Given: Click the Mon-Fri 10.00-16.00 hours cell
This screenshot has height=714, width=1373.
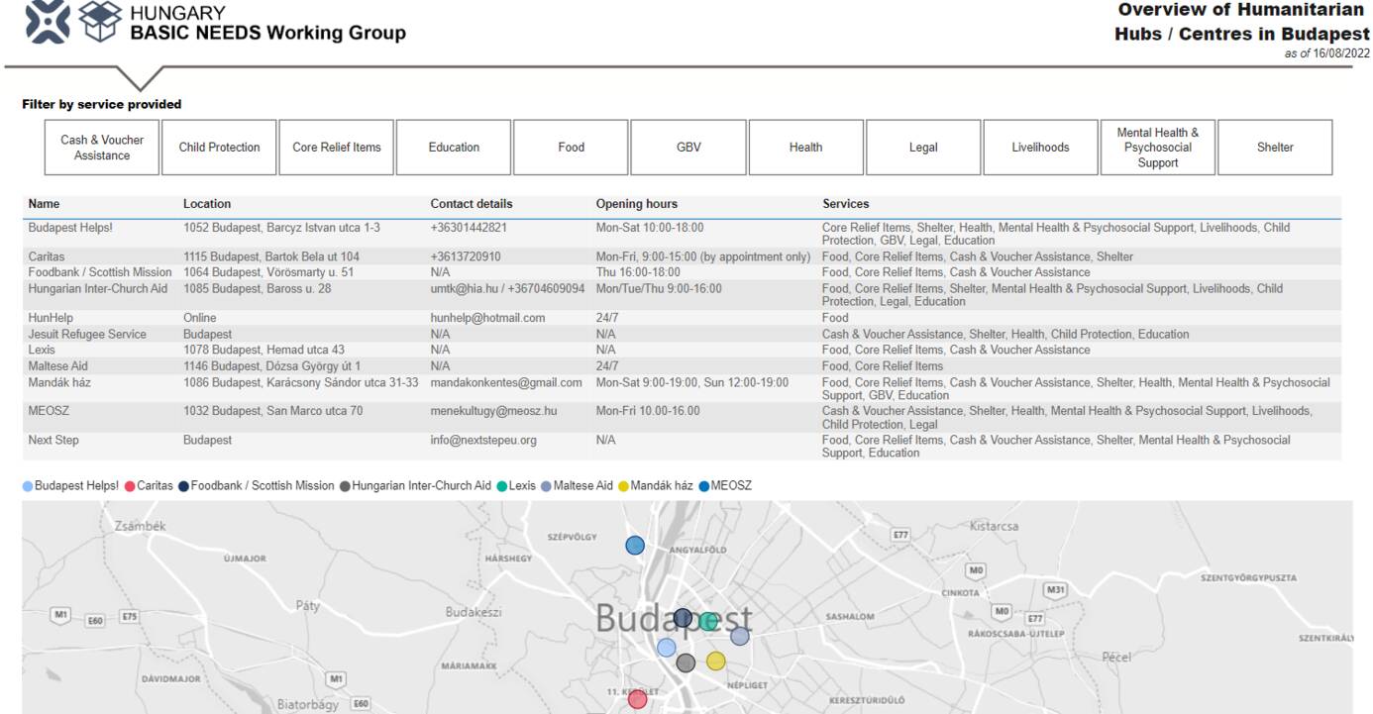Looking at the screenshot, I should [649, 410].
